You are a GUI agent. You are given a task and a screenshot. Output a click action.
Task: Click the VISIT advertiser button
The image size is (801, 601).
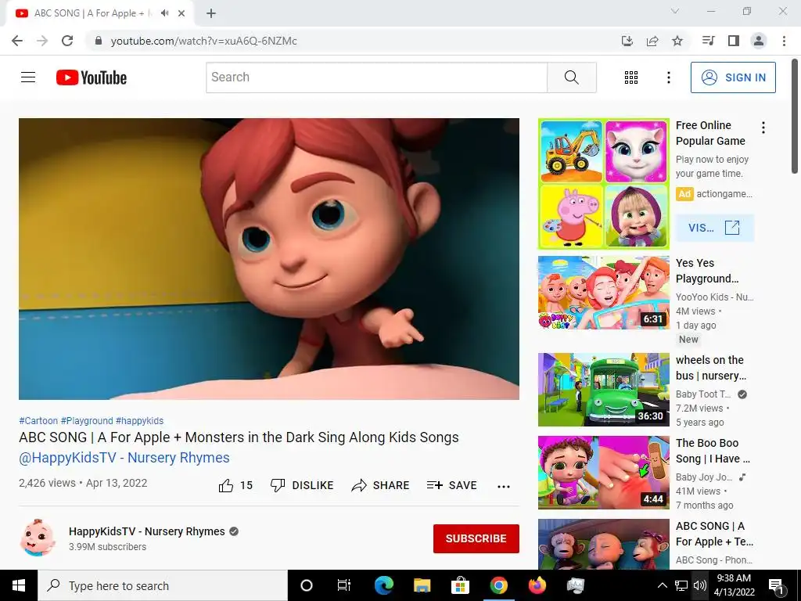pyautogui.click(x=714, y=228)
